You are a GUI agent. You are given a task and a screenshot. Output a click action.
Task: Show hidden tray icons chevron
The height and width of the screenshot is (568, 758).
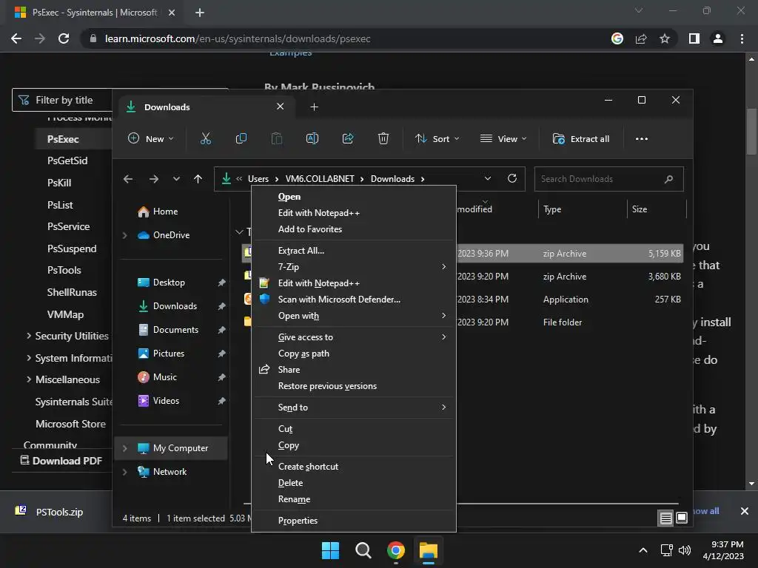tap(643, 550)
